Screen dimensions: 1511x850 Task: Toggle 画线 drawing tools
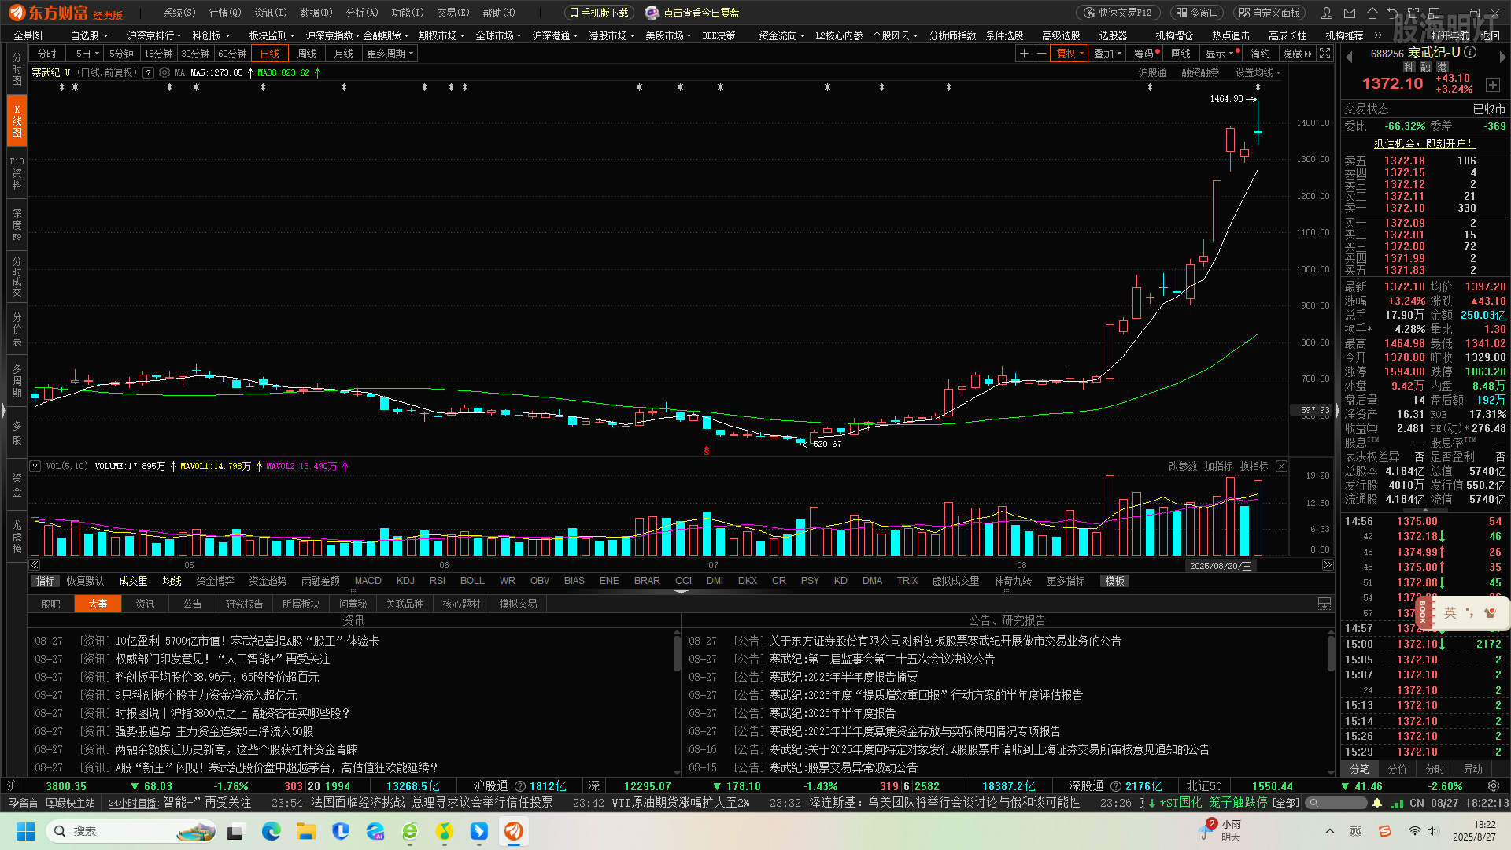1180,54
